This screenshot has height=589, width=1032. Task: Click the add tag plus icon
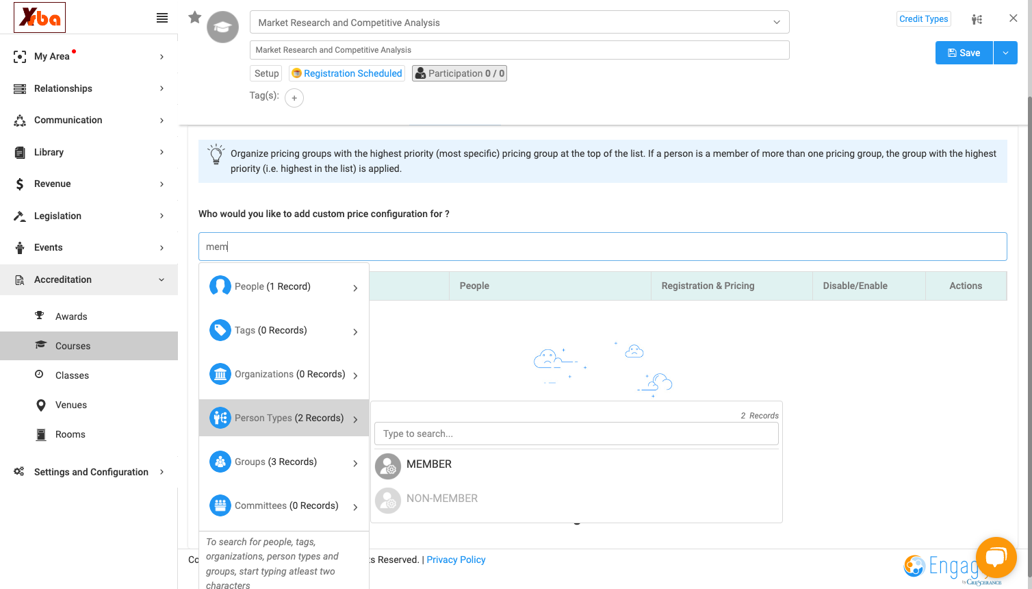294,98
